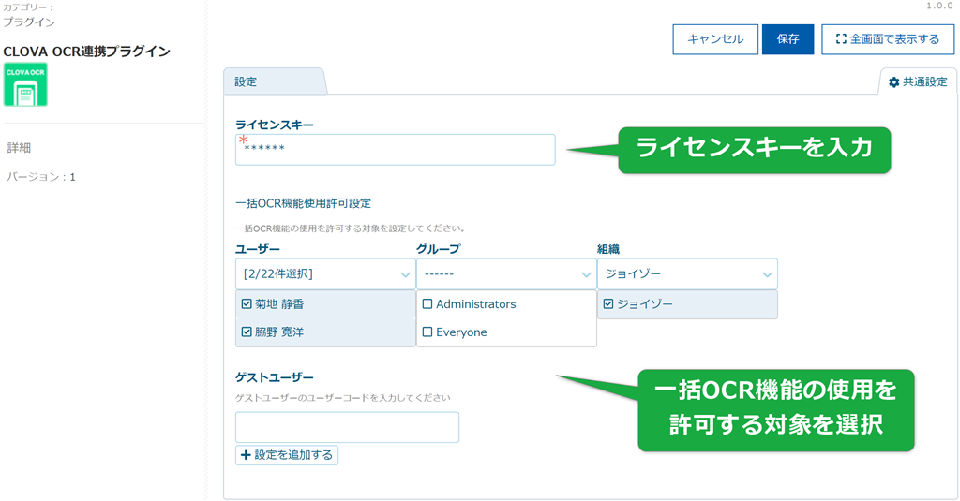
Task: Check the Everyone group checkbox
Action: 427,332
